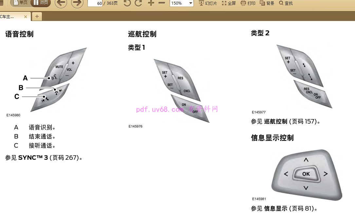Go to next page with forward arrow

77,3
